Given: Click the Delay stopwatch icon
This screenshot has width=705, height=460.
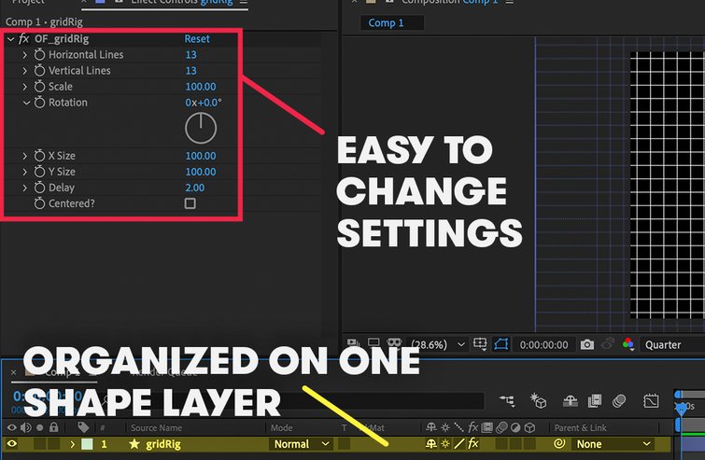Looking at the screenshot, I should point(39,188).
